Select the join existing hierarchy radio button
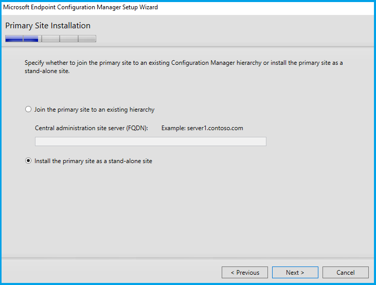Viewport: 376px width, 285px height. point(28,110)
